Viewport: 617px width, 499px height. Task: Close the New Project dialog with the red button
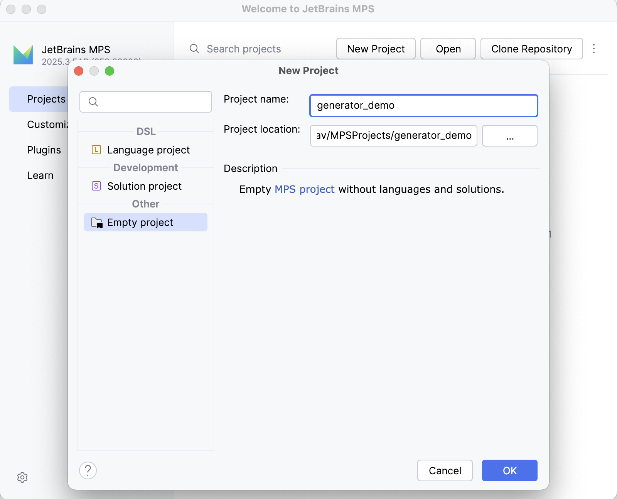coord(79,71)
